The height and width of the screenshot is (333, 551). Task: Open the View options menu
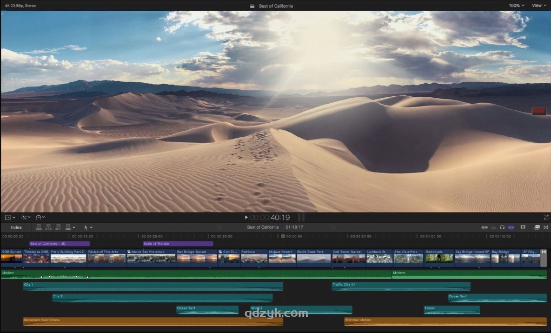point(539,5)
